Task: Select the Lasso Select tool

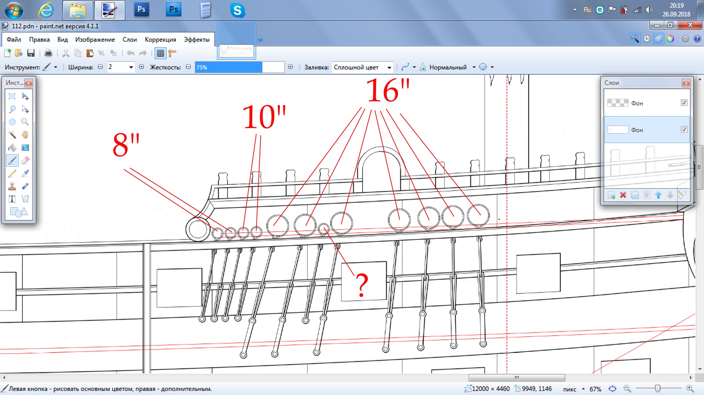Action: [12, 109]
